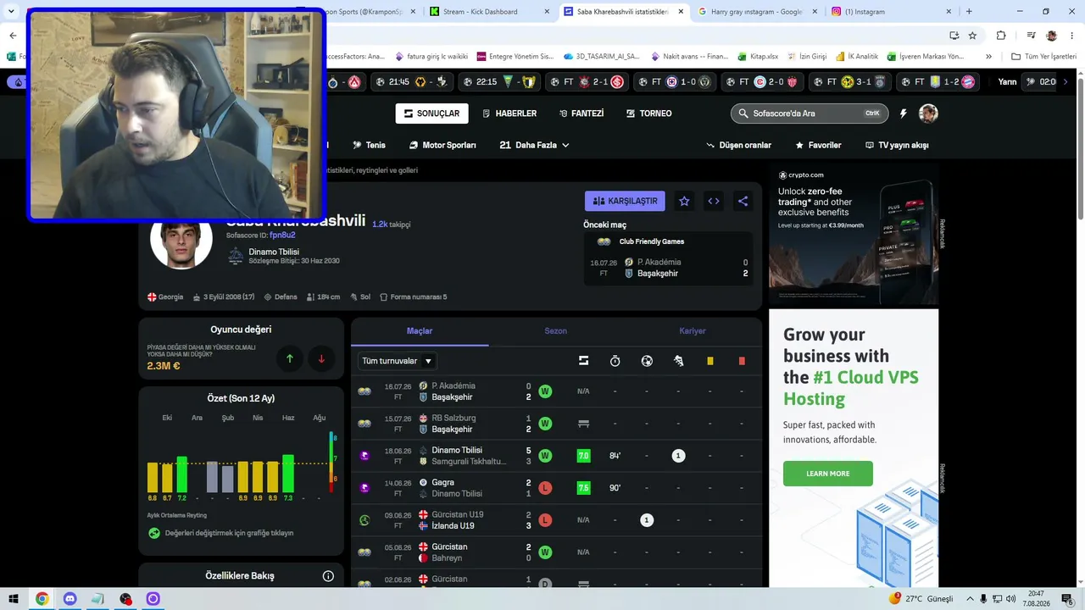Focus the Sofascore'da Ara search field
Viewport: 1085px width, 610px height.
(810, 114)
